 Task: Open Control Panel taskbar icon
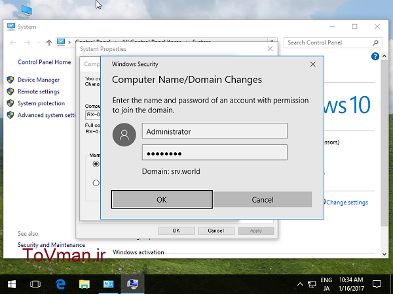click(108, 284)
